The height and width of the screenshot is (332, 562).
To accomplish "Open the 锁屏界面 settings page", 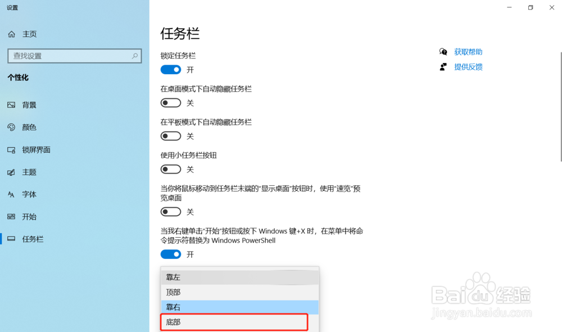I will click(x=36, y=149).
